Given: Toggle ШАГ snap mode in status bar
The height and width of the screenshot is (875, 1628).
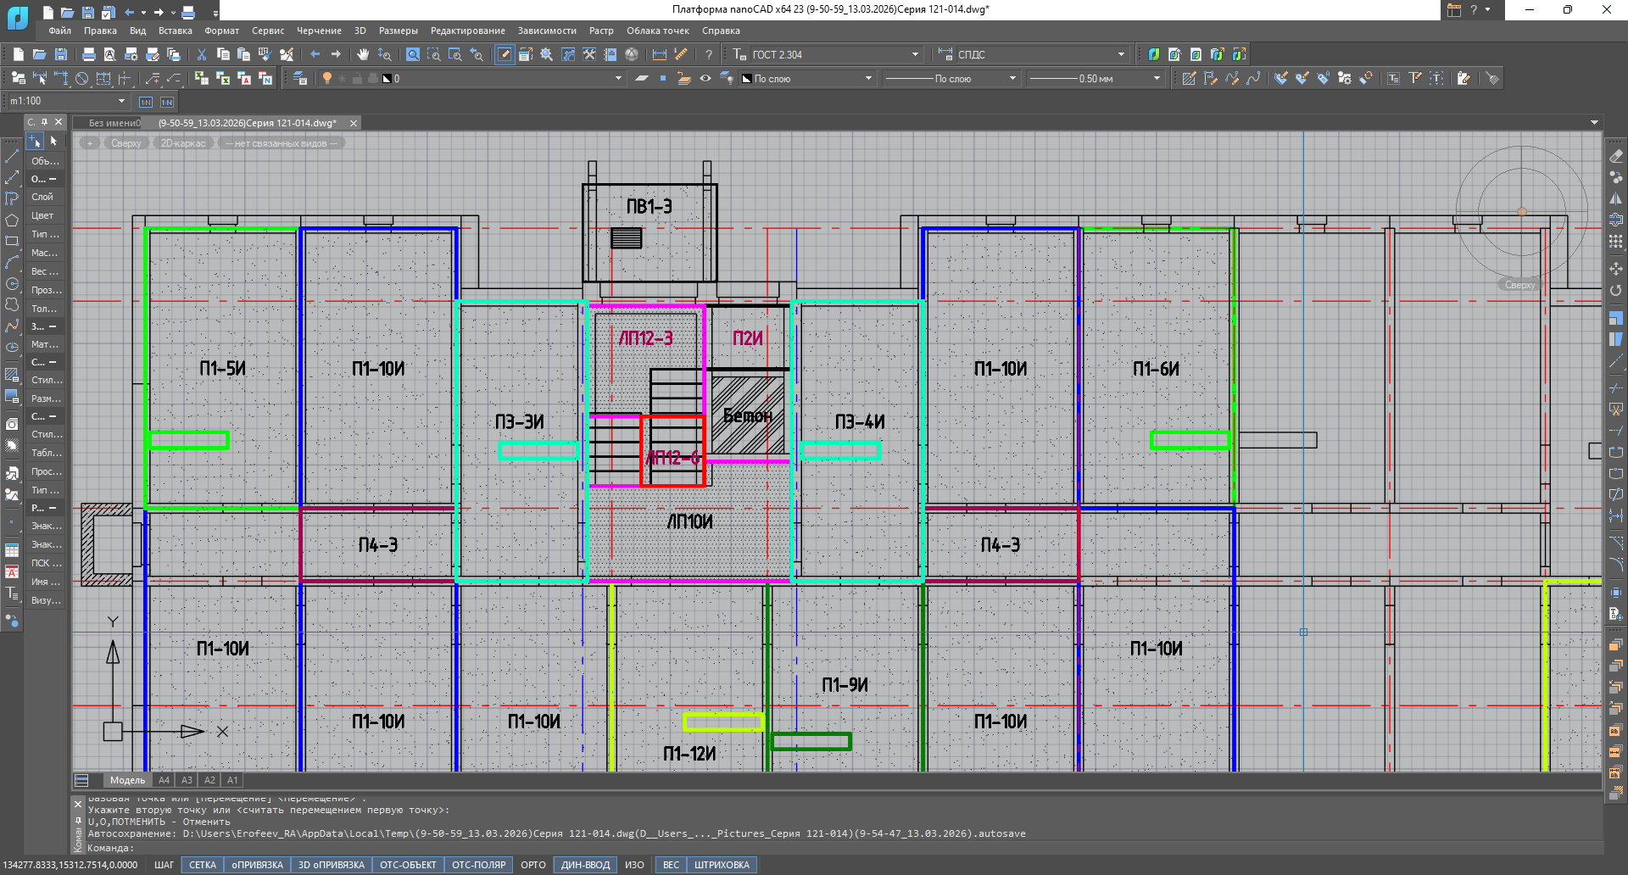Looking at the screenshot, I should (x=164, y=865).
